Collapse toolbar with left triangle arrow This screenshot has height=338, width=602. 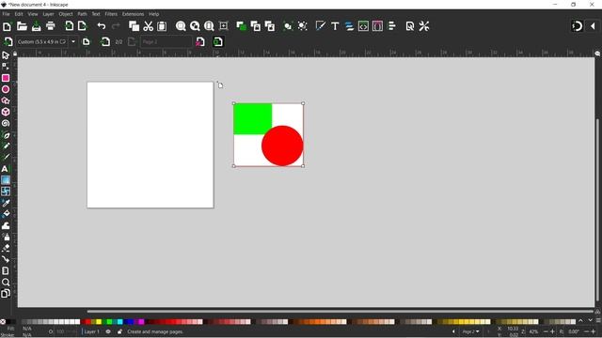click(593, 26)
